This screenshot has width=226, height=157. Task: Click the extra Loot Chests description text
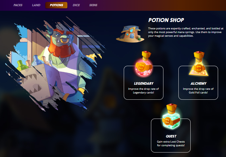171,143
